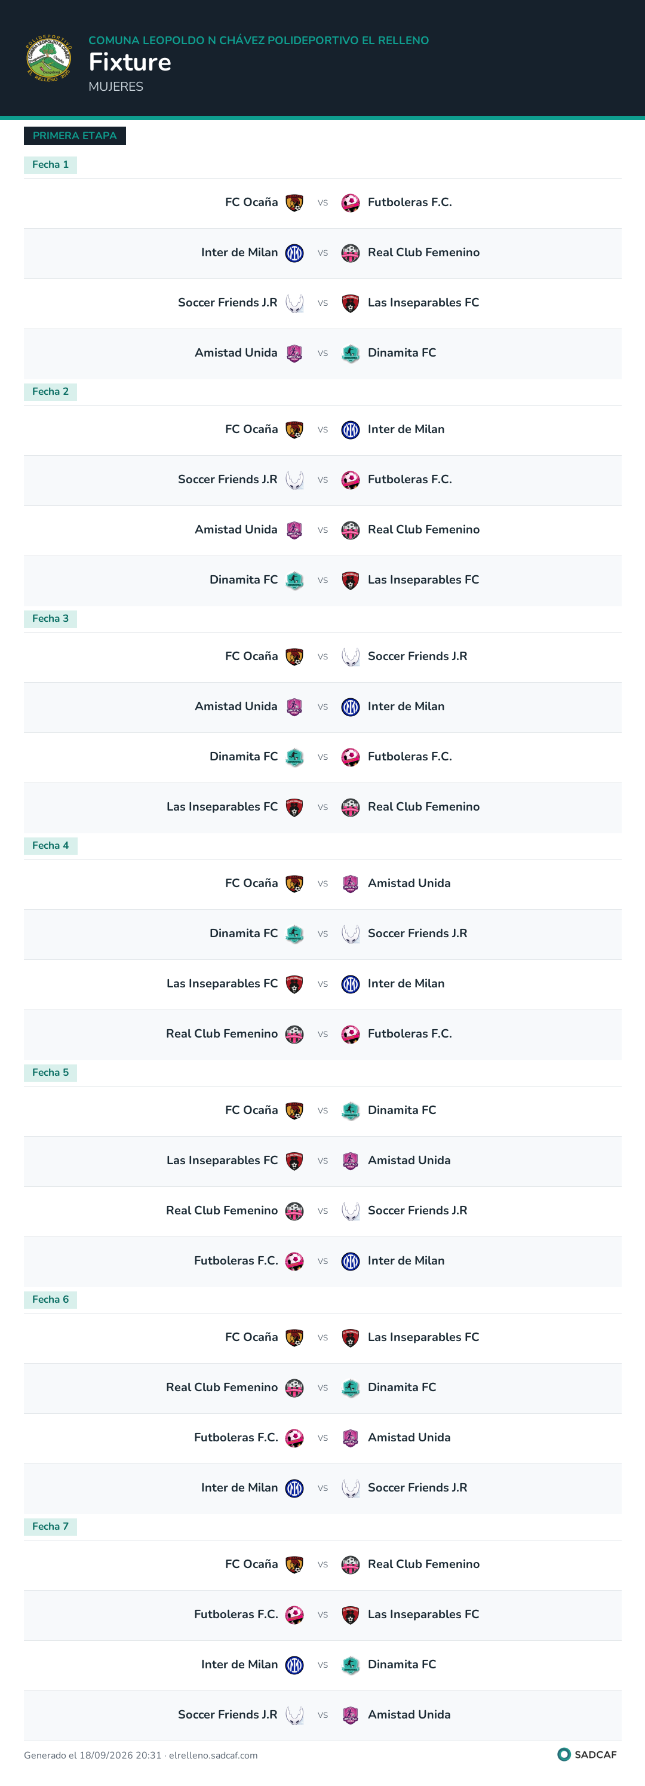This screenshot has height=1786, width=645.
Task: Open the elrelleno.sadcaf.com footer text
Action: click(x=213, y=1756)
